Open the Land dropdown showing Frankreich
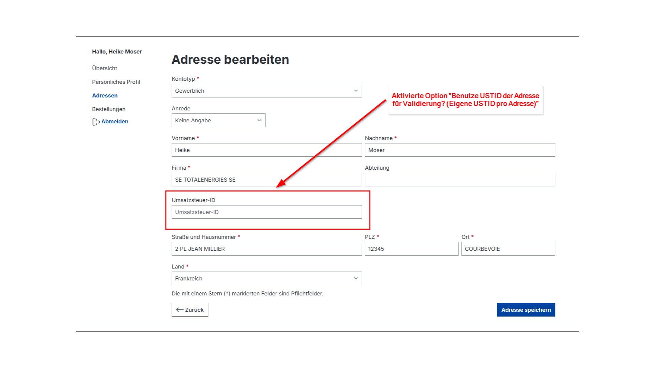Viewport: 655px width, 368px height. (x=267, y=278)
